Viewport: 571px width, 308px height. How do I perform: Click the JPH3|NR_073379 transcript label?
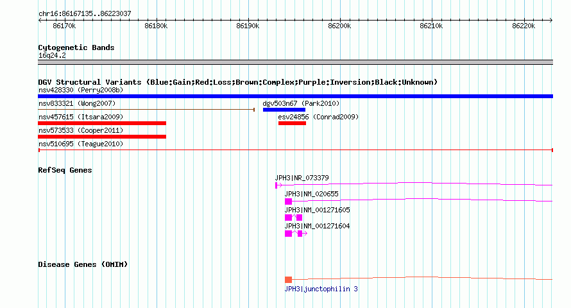[302, 178]
